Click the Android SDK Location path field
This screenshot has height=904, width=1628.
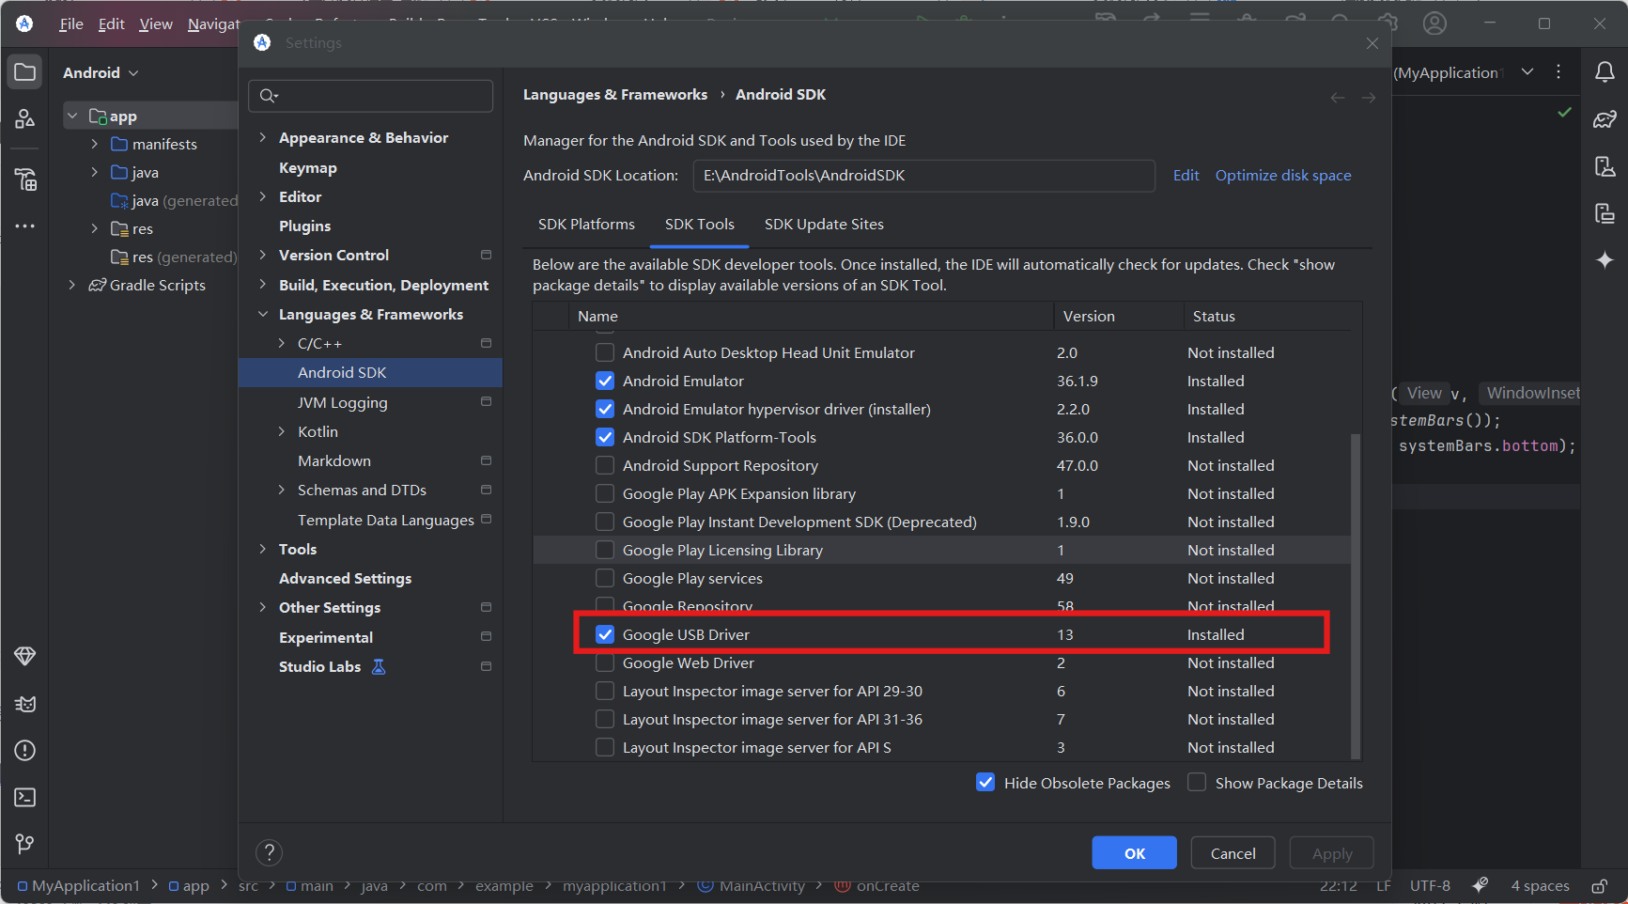pos(923,175)
